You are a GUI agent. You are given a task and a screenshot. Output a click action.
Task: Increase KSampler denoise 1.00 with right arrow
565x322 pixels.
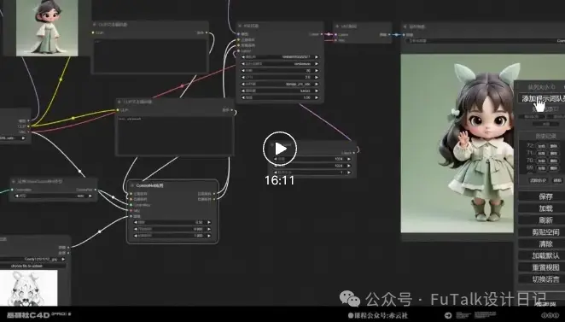coord(317,97)
